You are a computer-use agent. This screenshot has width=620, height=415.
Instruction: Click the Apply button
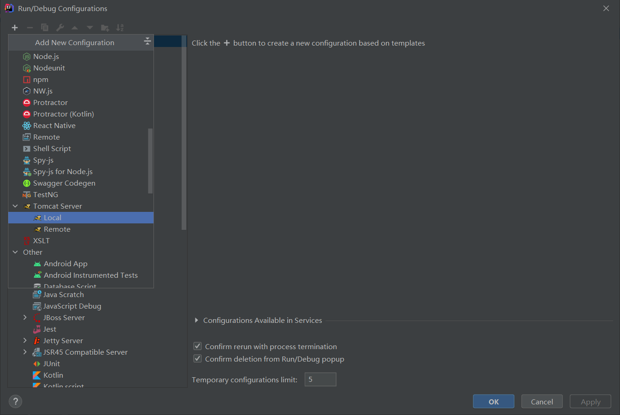(x=590, y=402)
